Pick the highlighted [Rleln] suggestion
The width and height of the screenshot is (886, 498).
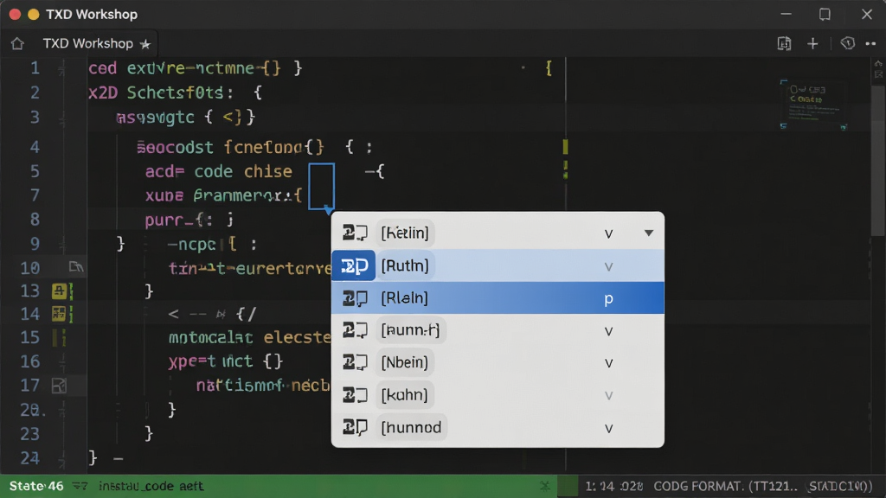498,298
